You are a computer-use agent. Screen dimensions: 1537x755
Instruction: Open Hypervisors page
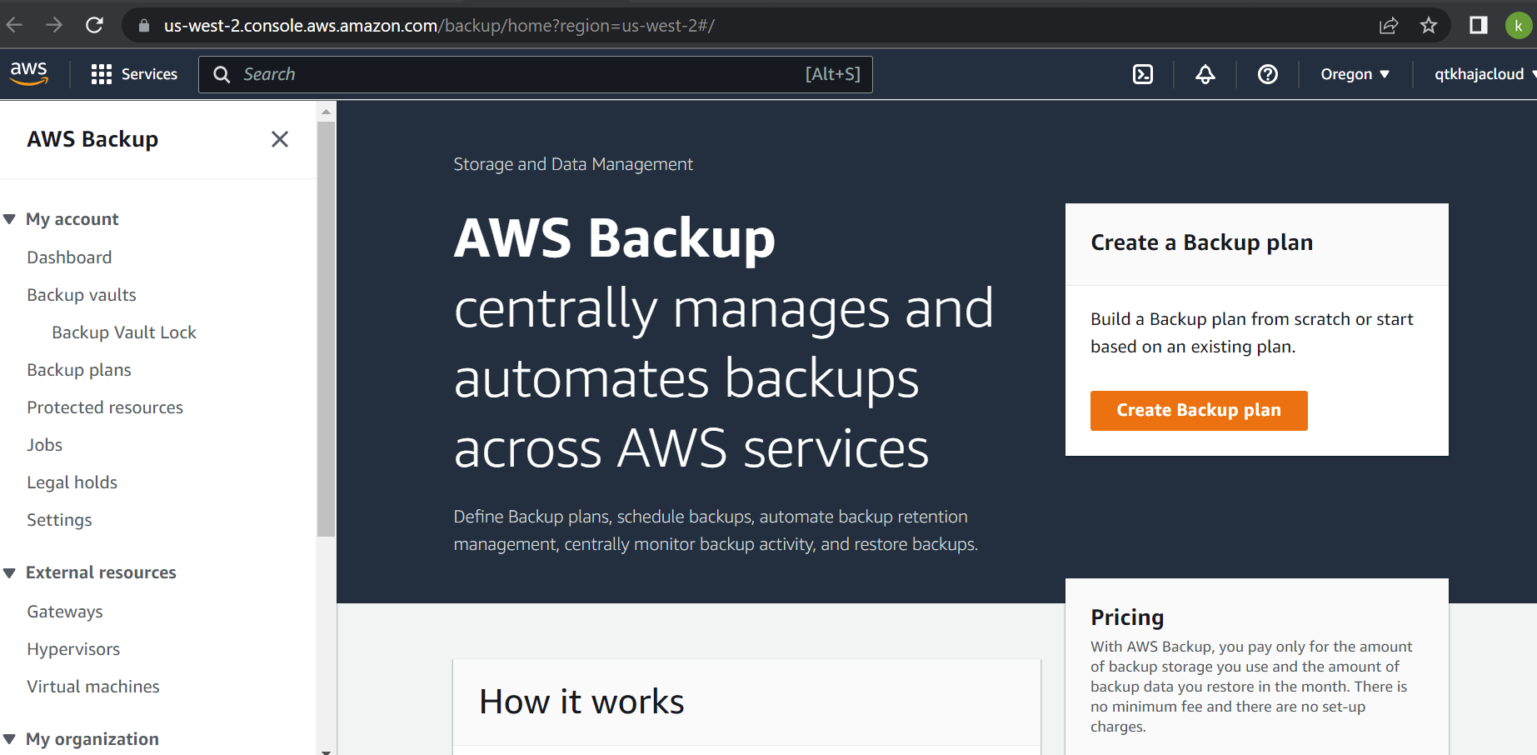point(73,649)
